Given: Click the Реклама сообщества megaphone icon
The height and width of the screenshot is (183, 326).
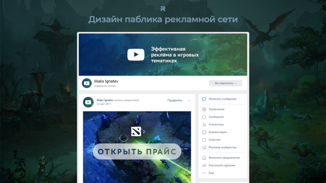Looking at the screenshot, I should pos(204,147).
